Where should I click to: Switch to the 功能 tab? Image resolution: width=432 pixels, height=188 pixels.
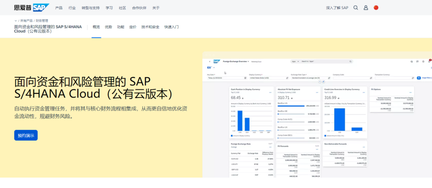(121, 27)
